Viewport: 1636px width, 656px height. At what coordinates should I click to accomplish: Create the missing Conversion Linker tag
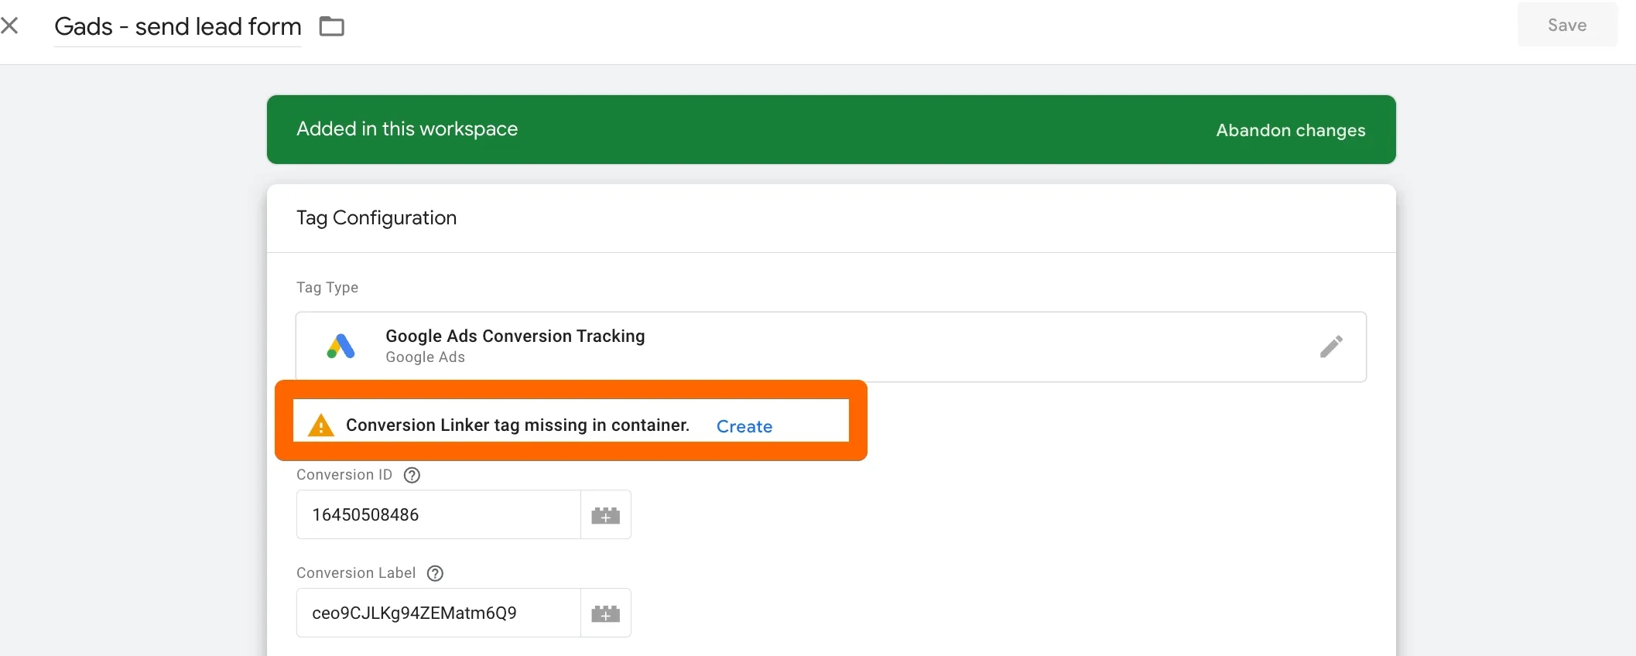point(744,426)
